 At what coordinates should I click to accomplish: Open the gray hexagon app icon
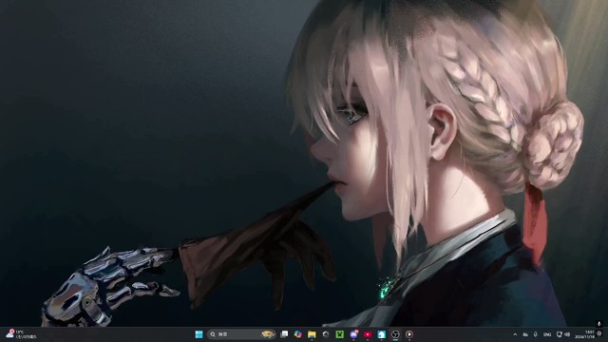pyautogui.click(x=326, y=334)
